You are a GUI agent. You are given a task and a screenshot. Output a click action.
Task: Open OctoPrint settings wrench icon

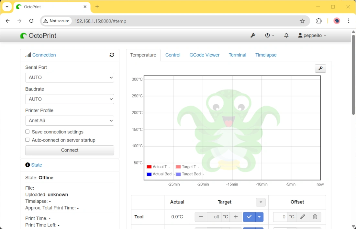point(253,35)
